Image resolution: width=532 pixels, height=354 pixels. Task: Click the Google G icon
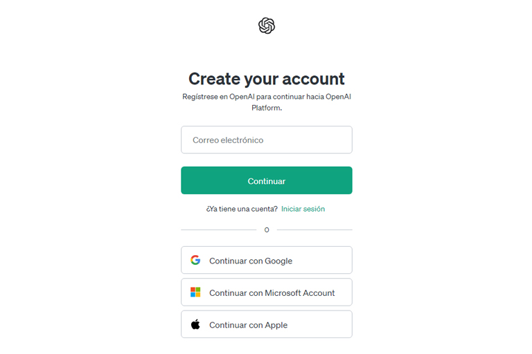point(195,260)
